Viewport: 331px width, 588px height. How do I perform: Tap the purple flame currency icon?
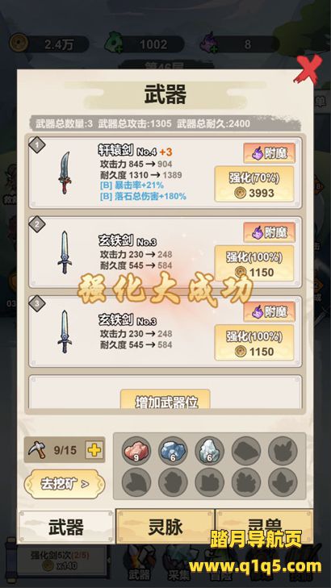click(207, 44)
